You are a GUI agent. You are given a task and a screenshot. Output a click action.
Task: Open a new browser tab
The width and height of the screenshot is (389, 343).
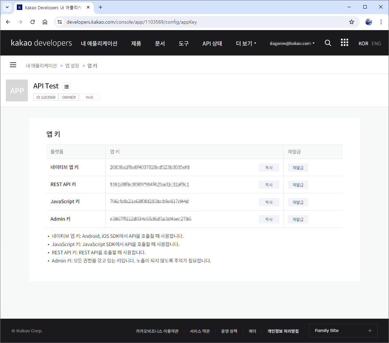[x=101, y=7]
